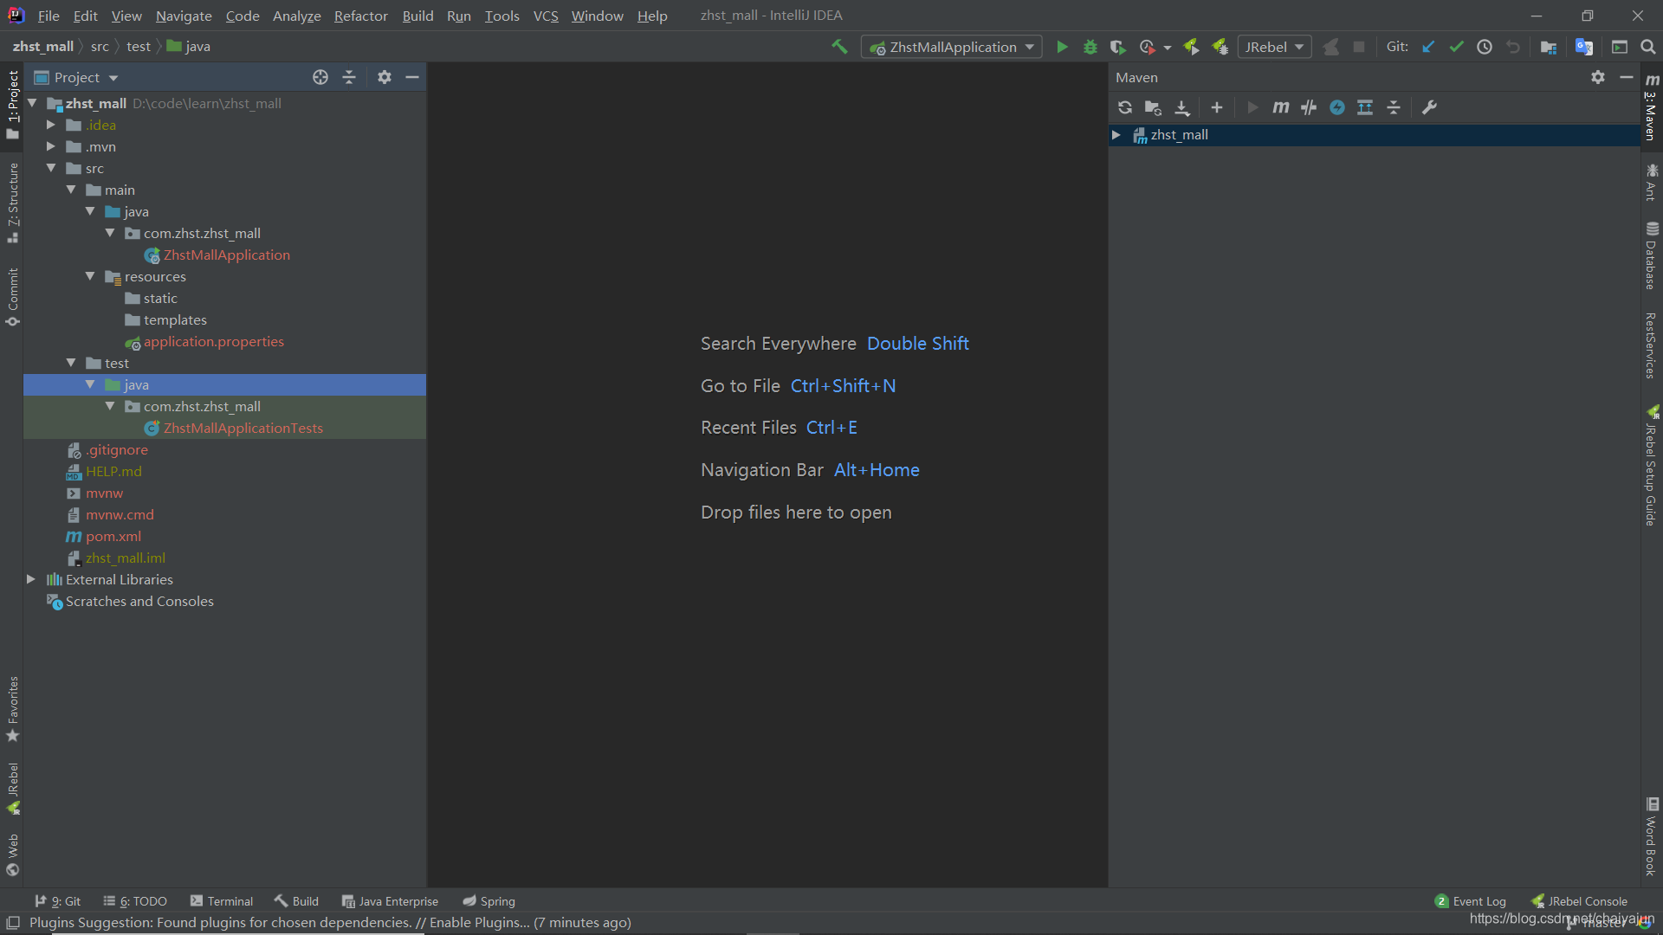Select HELP.md file
The image size is (1663, 935).
click(x=113, y=471)
